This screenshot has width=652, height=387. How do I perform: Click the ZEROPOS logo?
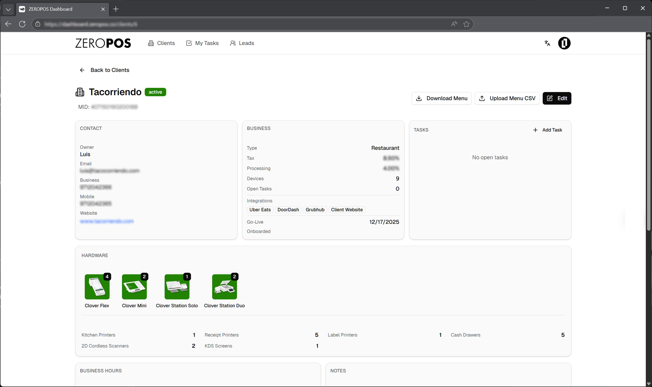click(103, 43)
